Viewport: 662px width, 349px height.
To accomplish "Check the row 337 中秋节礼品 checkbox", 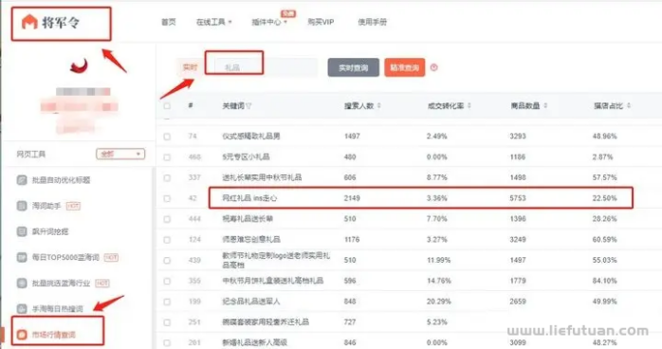I will [167, 178].
